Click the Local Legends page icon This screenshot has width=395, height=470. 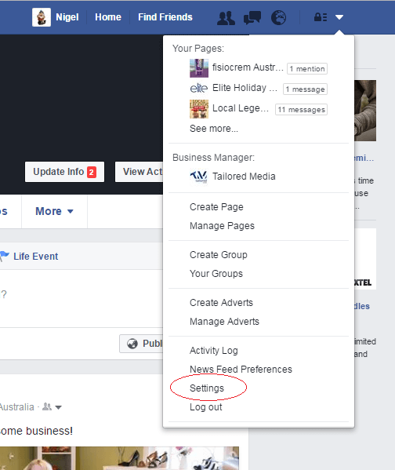click(199, 109)
